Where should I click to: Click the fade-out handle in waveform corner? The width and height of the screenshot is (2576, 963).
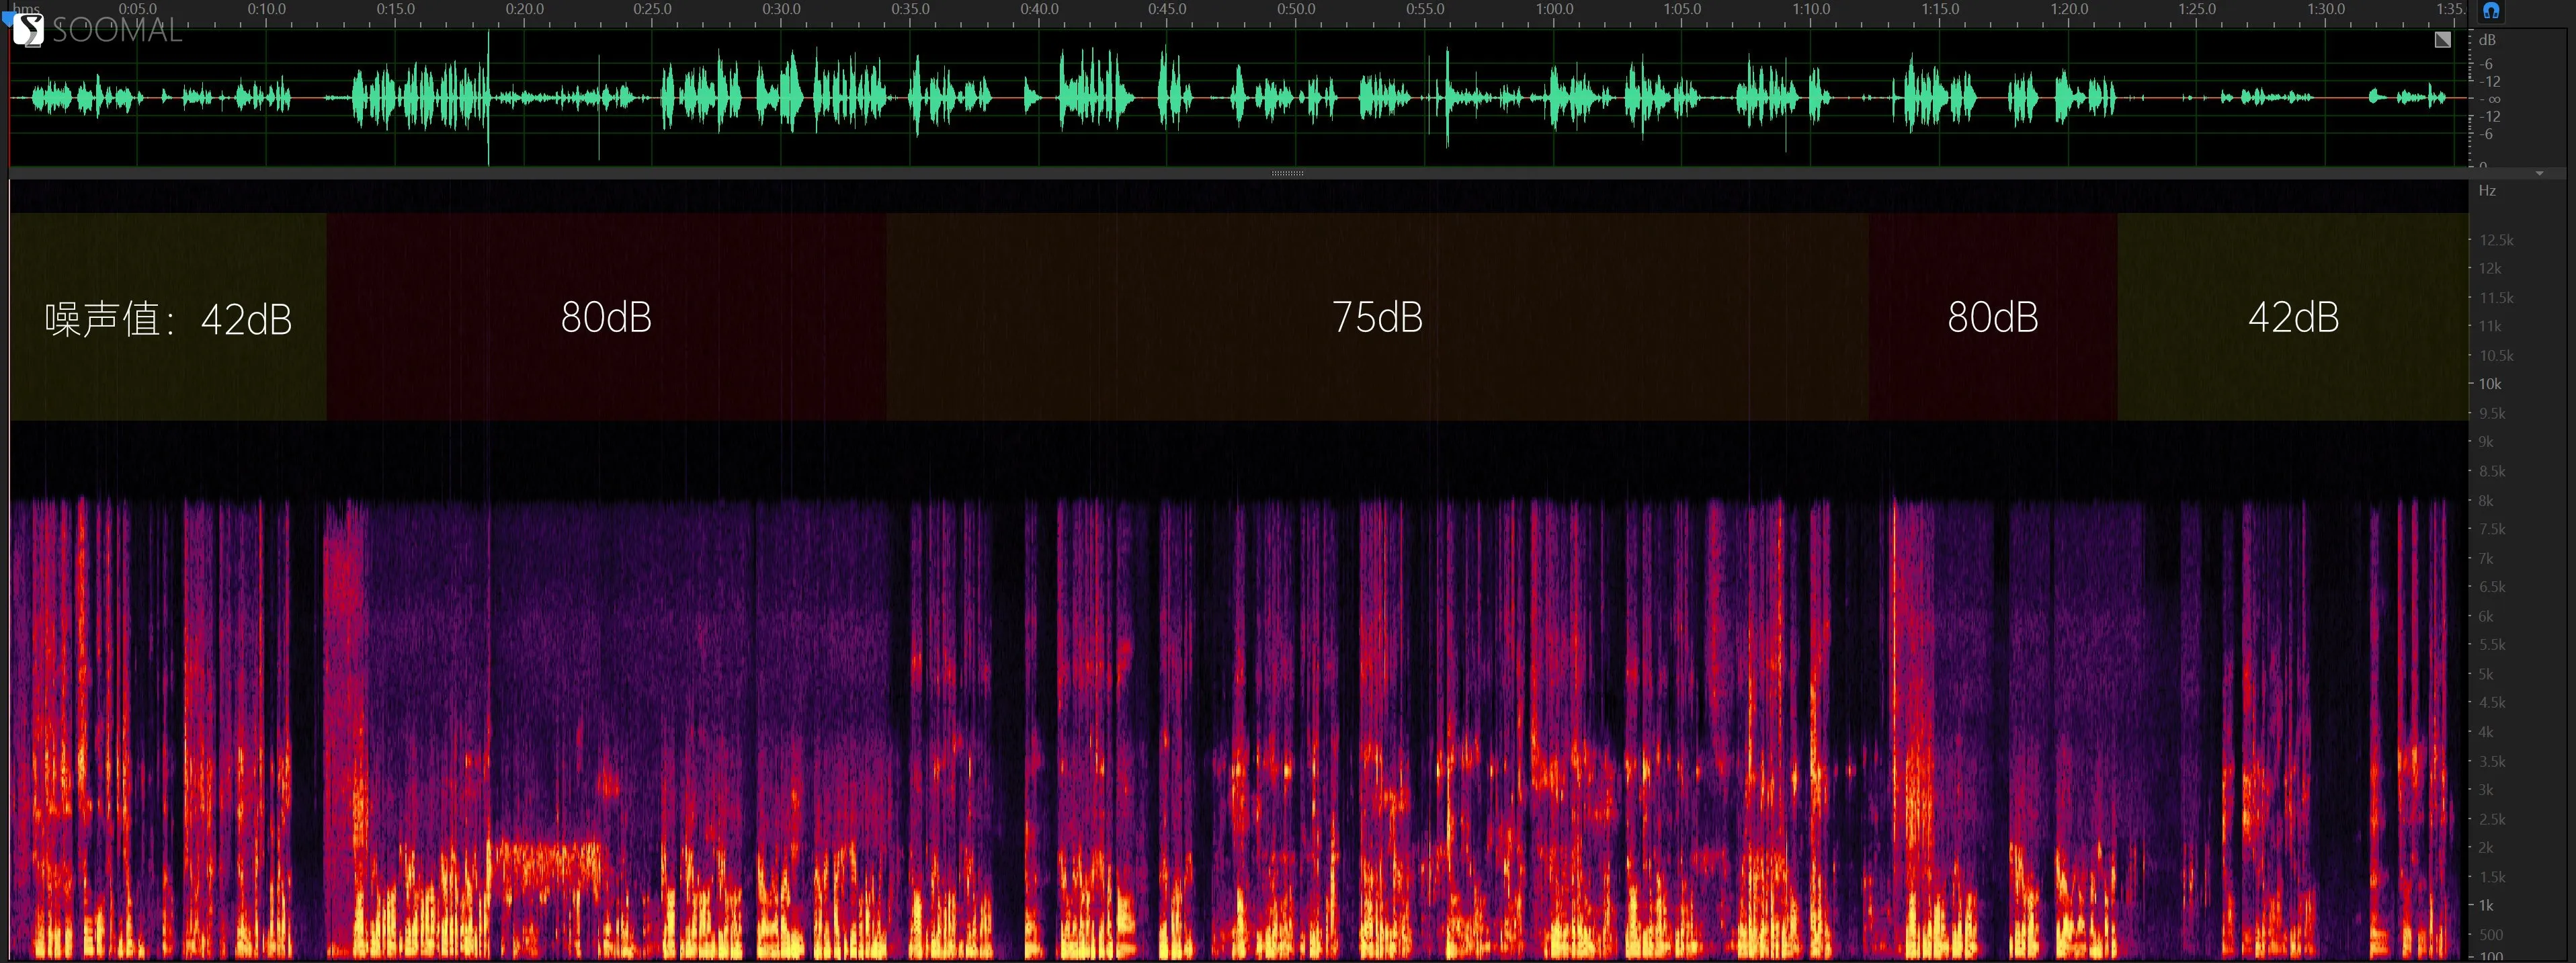2442,39
